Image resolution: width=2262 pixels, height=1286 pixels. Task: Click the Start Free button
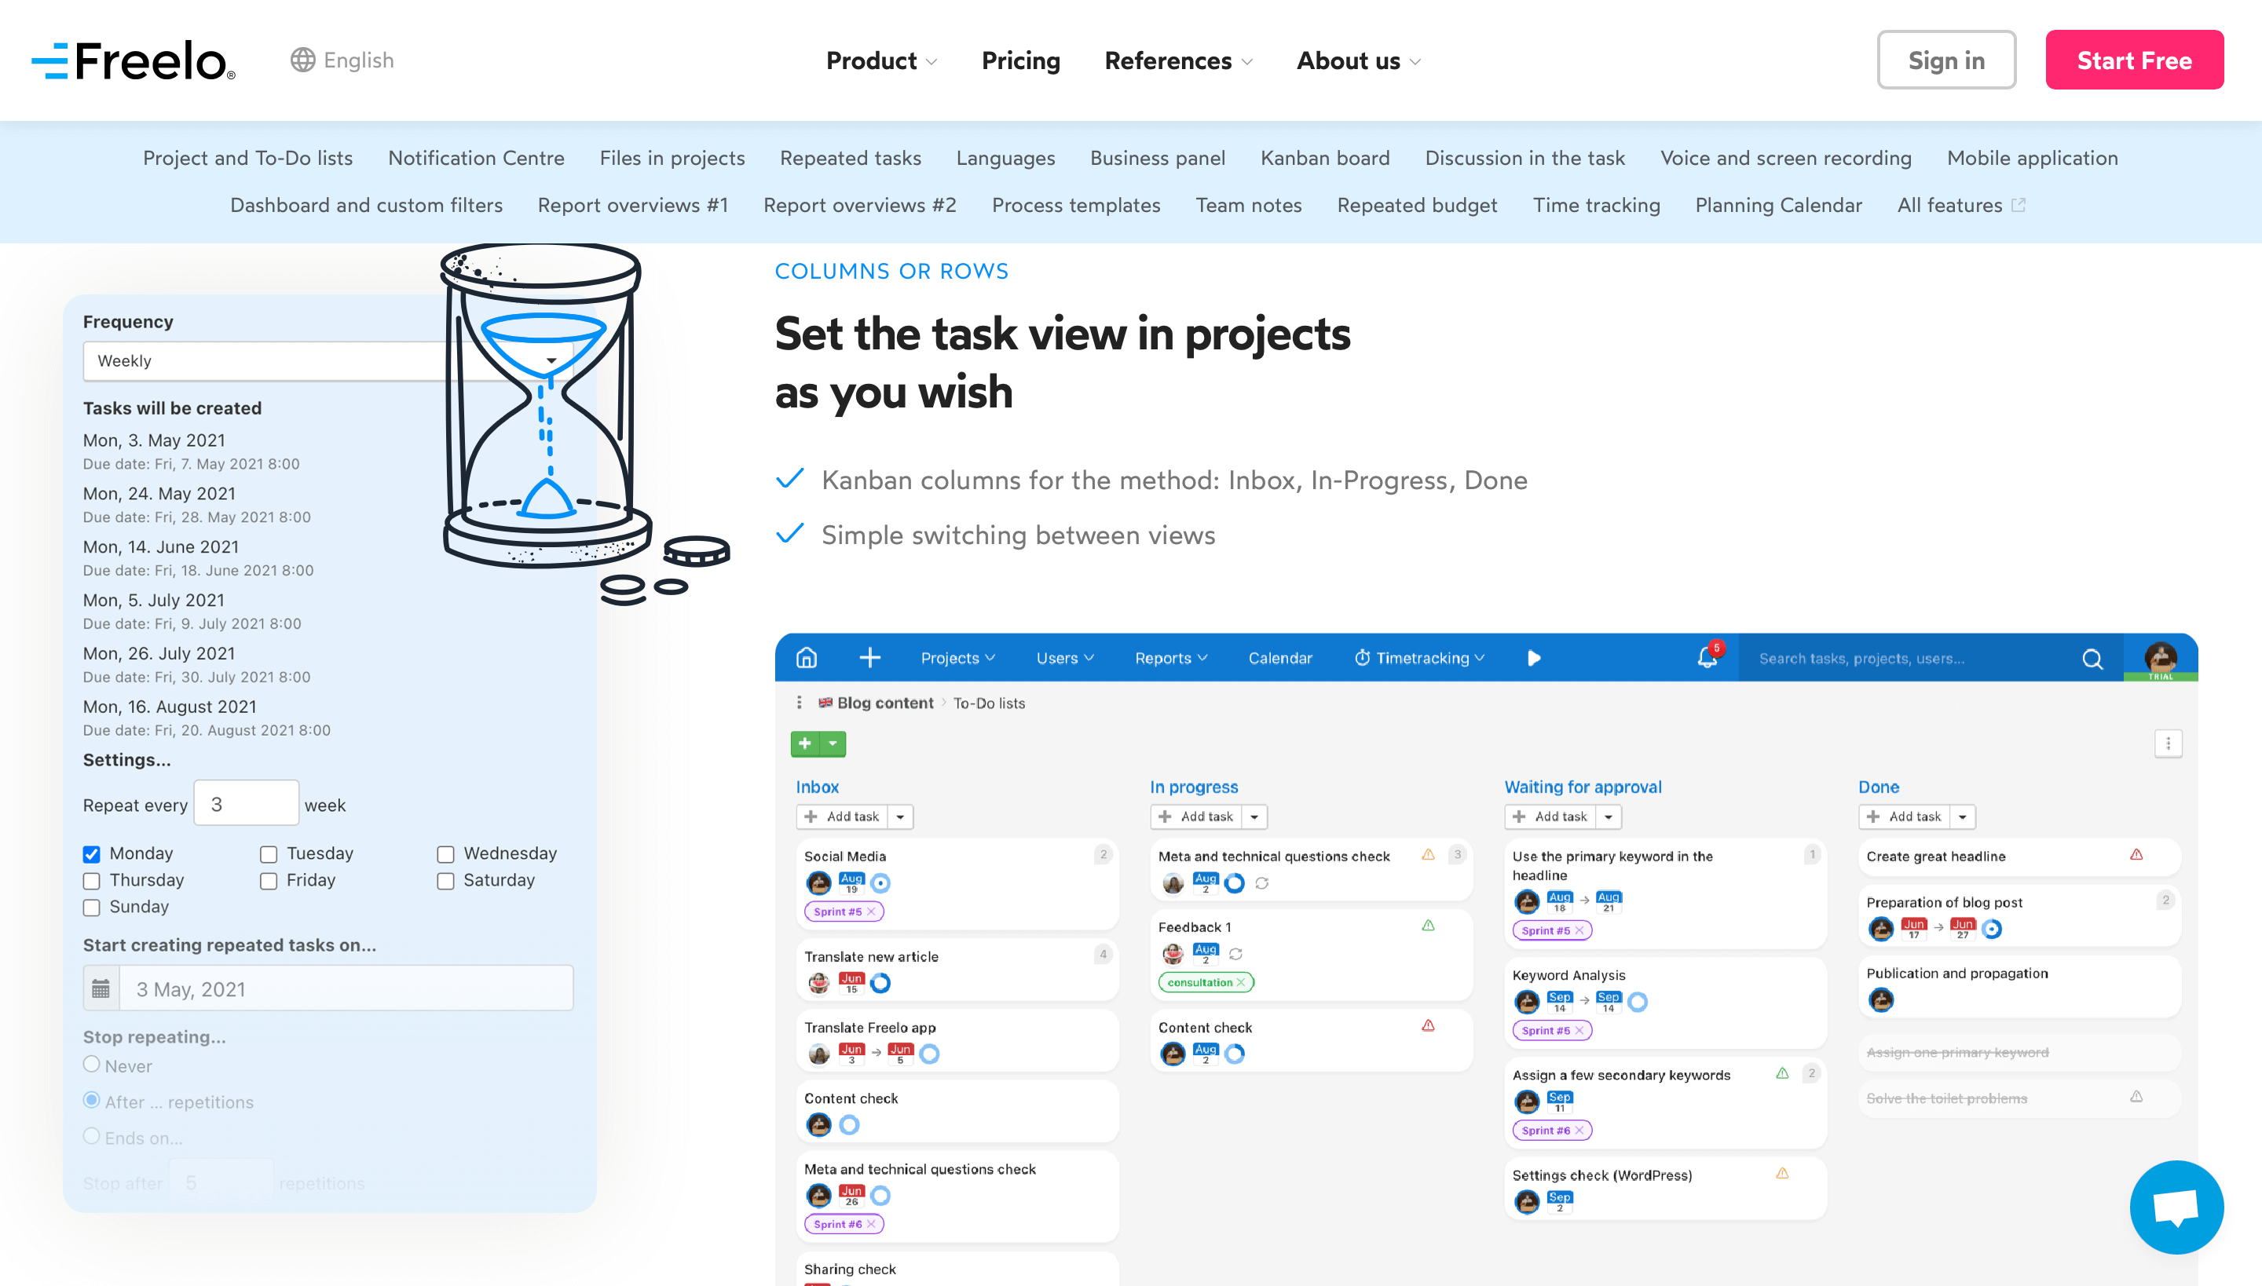tap(2134, 60)
